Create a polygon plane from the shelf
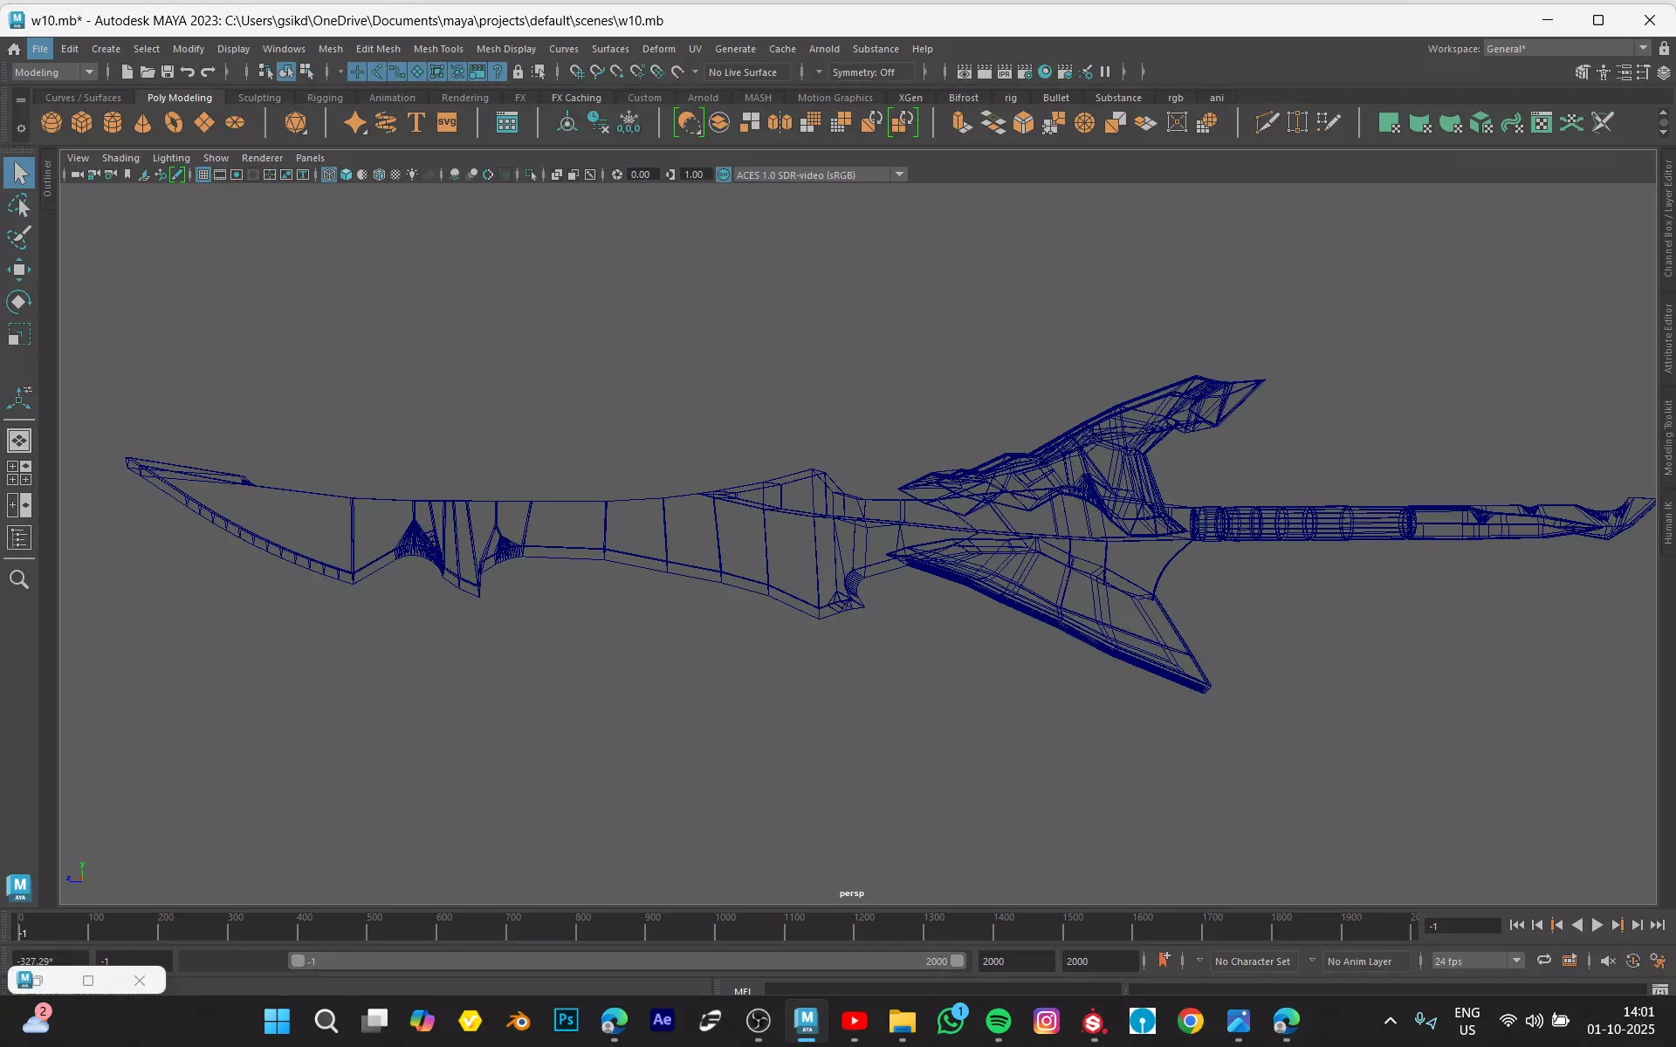Screen dimensions: 1676x1047 click(204, 123)
